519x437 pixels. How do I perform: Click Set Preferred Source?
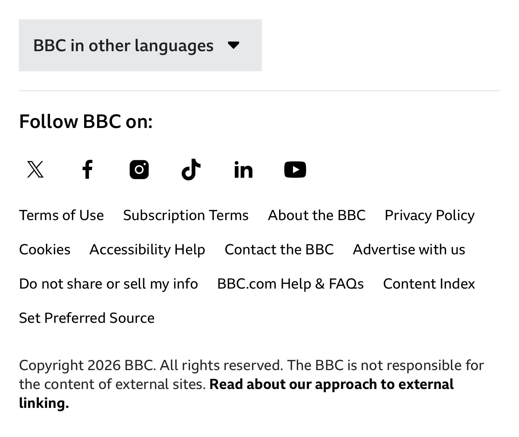(x=87, y=318)
